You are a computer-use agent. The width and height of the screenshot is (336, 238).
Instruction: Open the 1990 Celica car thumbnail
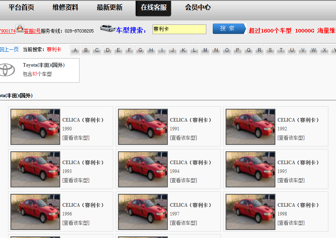click(35, 126)
